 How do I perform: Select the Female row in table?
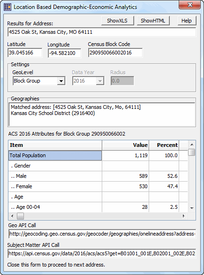98,186
